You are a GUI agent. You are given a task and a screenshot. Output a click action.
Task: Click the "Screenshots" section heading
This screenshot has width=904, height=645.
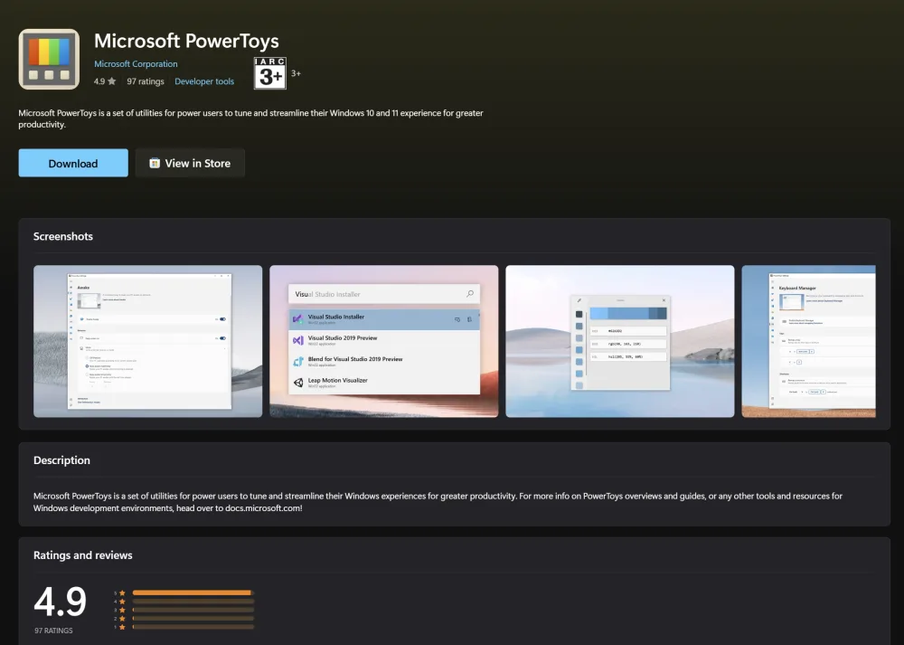[63, 236]
